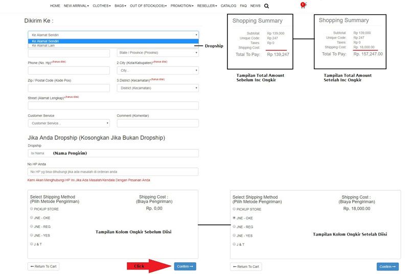409x274 pixels.
Task: Click the Phone (No. Hp) text field
Action: tap(69, 70)
